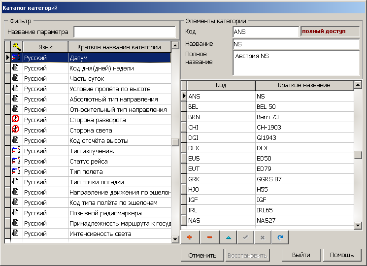Click the up arrow of elements scrollbar
The height and width of the screenshot is (266, 367).
[x=358, y=85]
